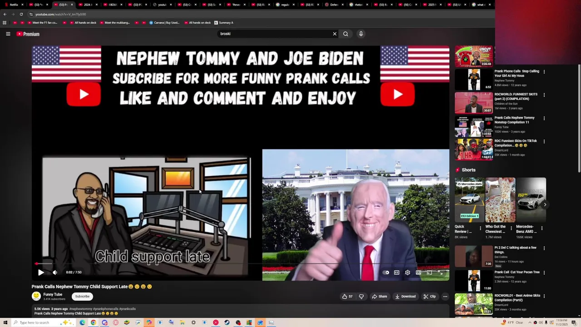Open Meet the F1 fan bookmark
The height and width of the screenshot is (327, 581).
[x=42, y=23]
